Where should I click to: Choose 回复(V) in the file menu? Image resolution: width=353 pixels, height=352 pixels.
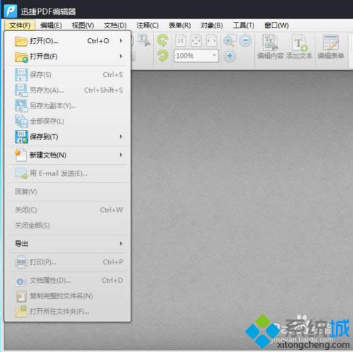coord(67,192)
